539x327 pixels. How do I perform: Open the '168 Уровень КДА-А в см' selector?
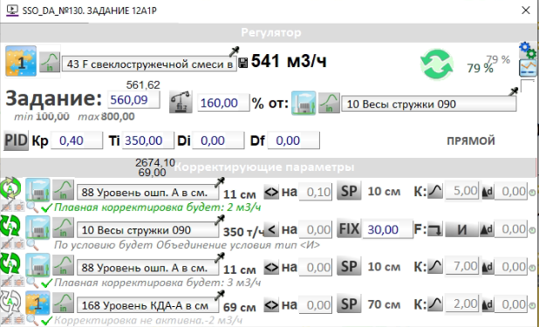pyautogui.click(x=147, y=306)
